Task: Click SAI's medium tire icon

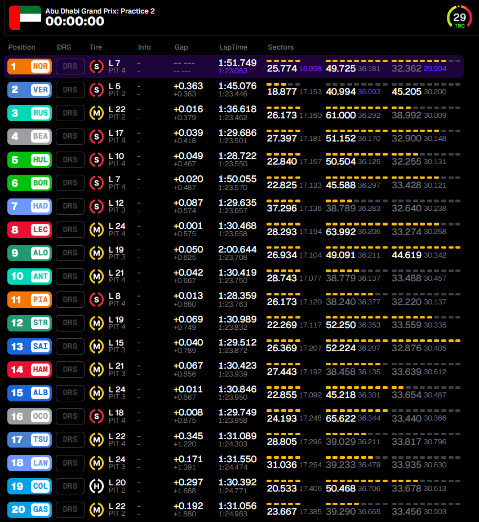Action: 96,346
